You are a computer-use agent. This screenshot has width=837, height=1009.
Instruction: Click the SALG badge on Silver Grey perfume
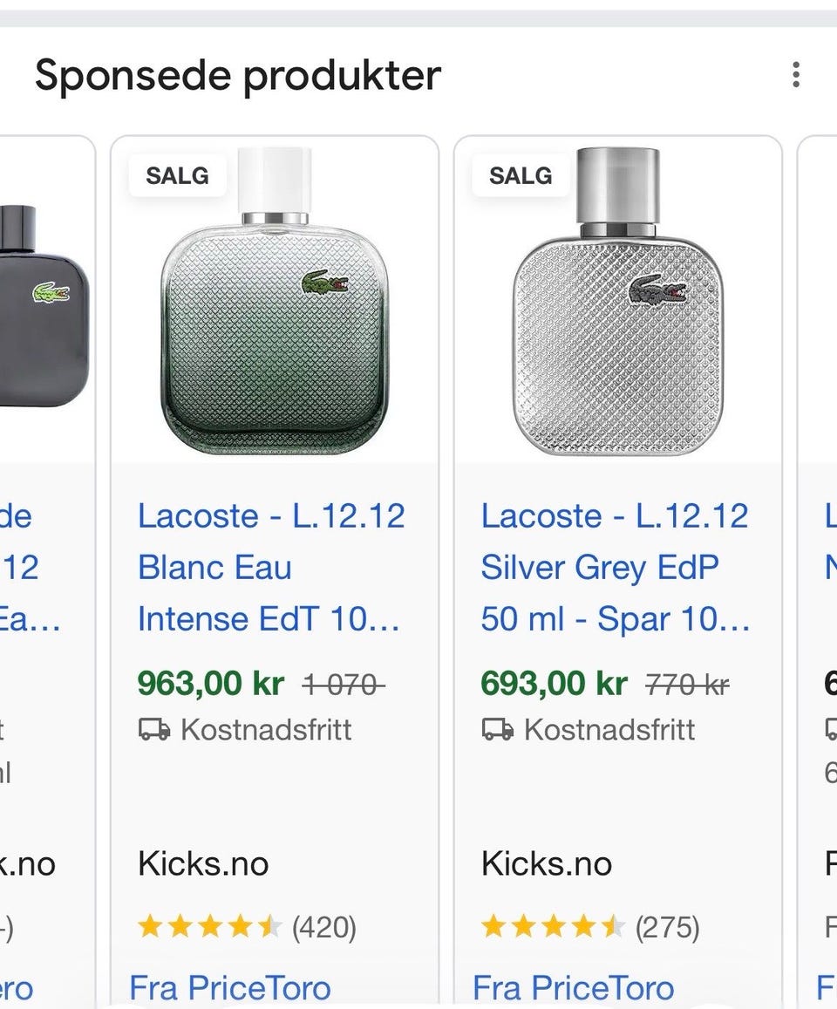[x=521, y=175]
